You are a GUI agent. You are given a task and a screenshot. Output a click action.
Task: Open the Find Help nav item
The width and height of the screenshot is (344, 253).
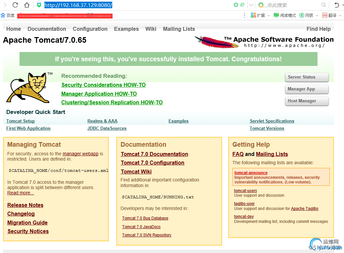[319, 29]
